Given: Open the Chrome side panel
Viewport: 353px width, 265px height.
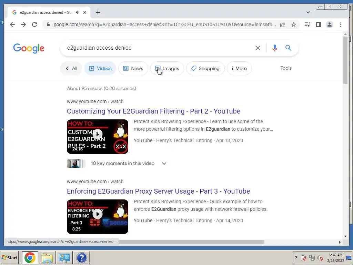Looking at the screenshot, I should click(x=318, y=24).
